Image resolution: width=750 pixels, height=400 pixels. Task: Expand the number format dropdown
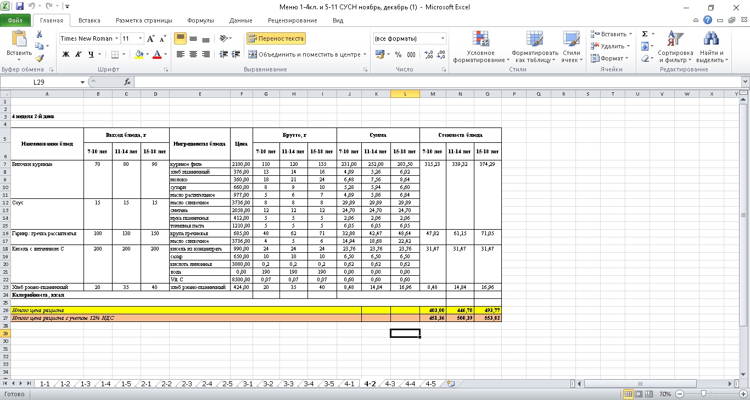pyautogui.click(x=443, y=39)
